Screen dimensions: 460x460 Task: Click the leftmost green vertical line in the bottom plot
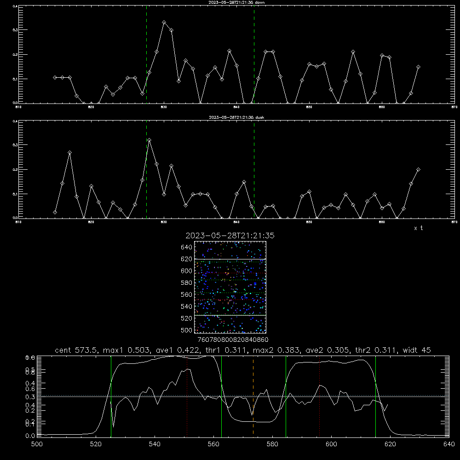[111, 397]
